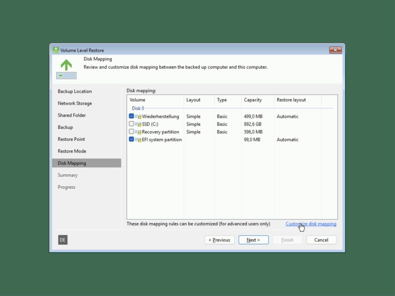Click the Wiederherstellung volume icon
Viewport: 395px width, 296px height.
tap(138, 116)
